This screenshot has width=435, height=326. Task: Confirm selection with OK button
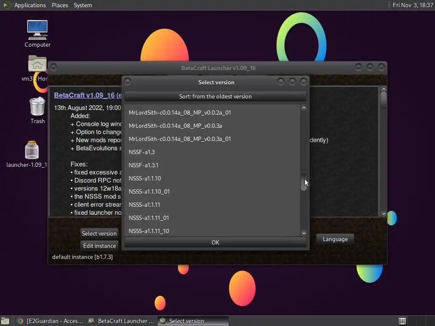[215, 242]
